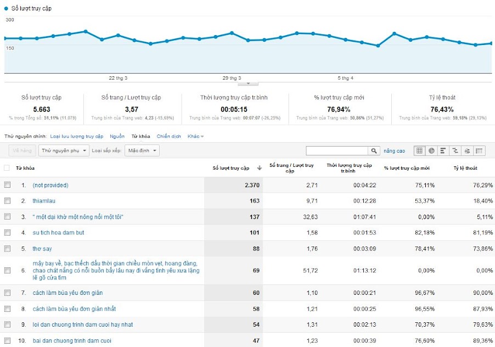Image resolution: width=495 pixels, height=347 pixels.
Task: Collapse chart using the handle below graph
Action: tap(248, 83)
